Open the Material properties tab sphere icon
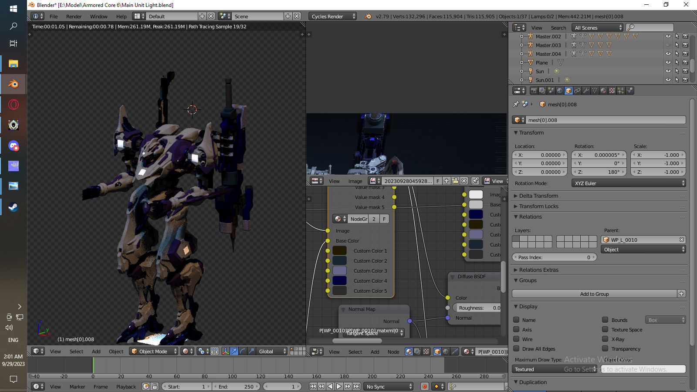Viewport: 697px width, 392px height. [603, 91]
